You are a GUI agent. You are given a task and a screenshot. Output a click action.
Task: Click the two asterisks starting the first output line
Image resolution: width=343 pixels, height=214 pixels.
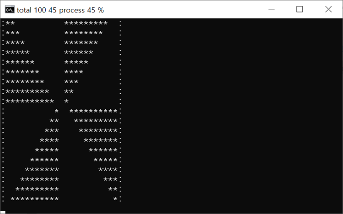tap(10, 23)
